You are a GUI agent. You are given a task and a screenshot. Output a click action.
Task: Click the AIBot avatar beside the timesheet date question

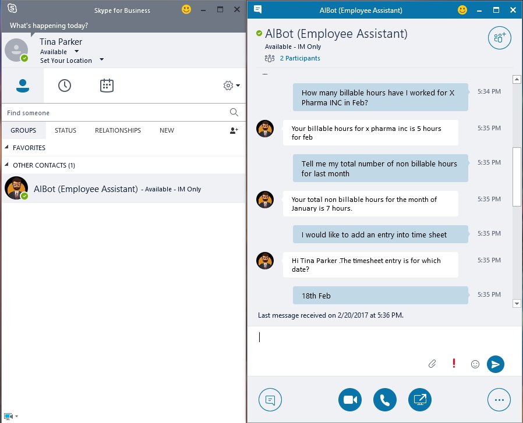265,261
